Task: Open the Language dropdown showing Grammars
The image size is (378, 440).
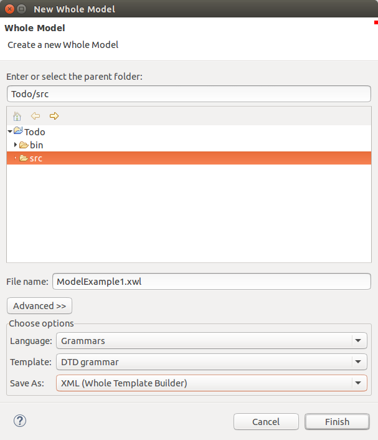Action: pyautogui.click(x=211, y=341)
